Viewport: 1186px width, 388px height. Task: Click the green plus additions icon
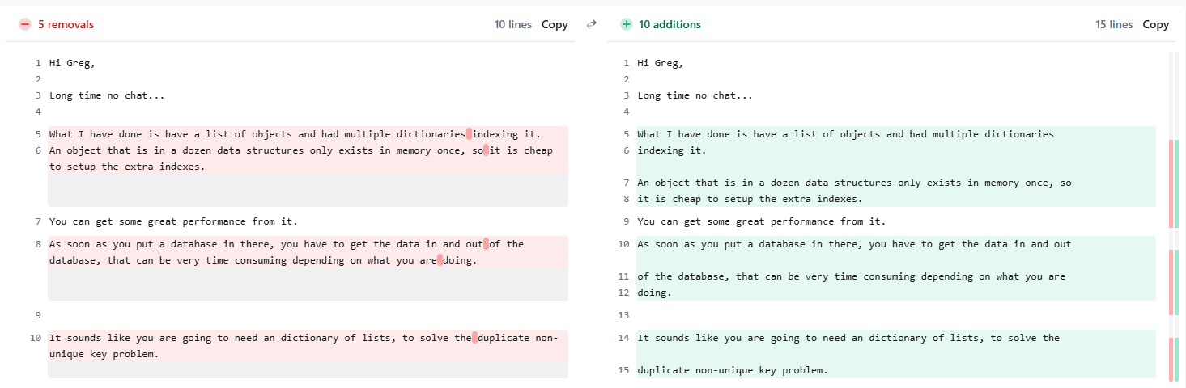[626, 25]
